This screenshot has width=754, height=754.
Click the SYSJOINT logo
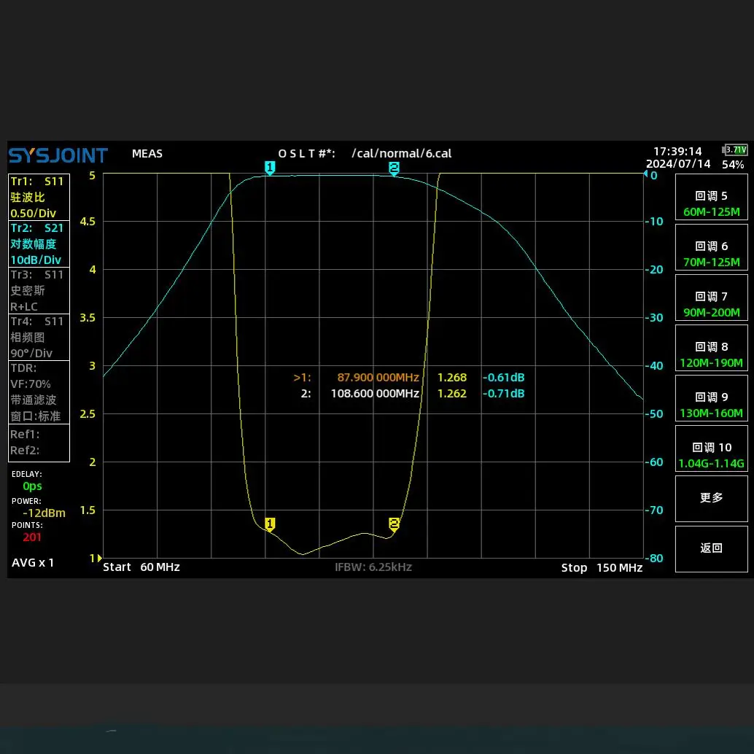pos(58,155)
